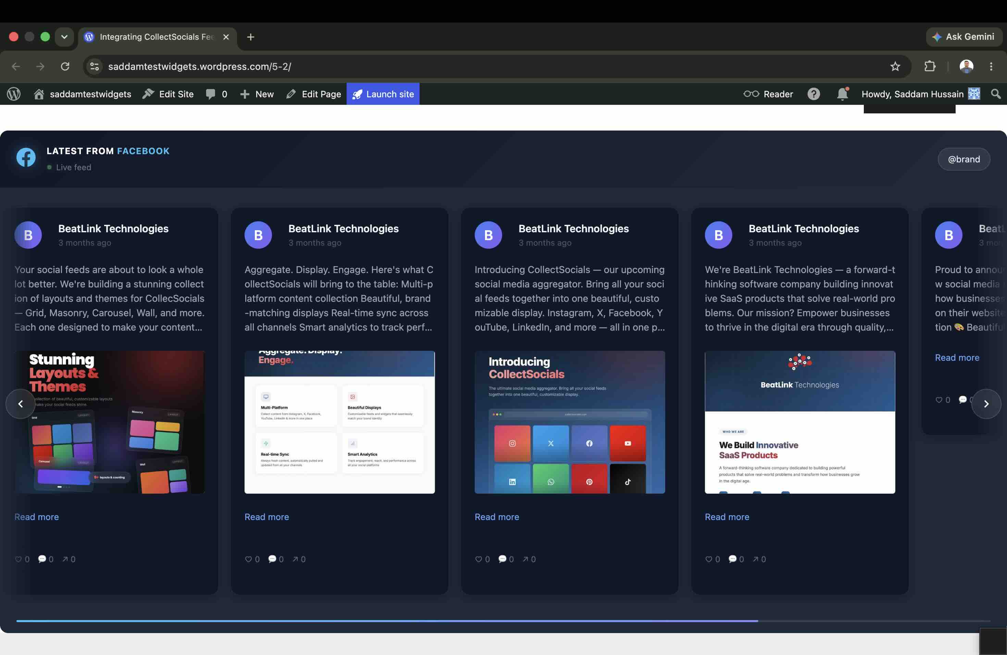Screen dimensions: 1007x655
Task: Open the Howdy, Saddam Hussain account menu
Action: 921,94
